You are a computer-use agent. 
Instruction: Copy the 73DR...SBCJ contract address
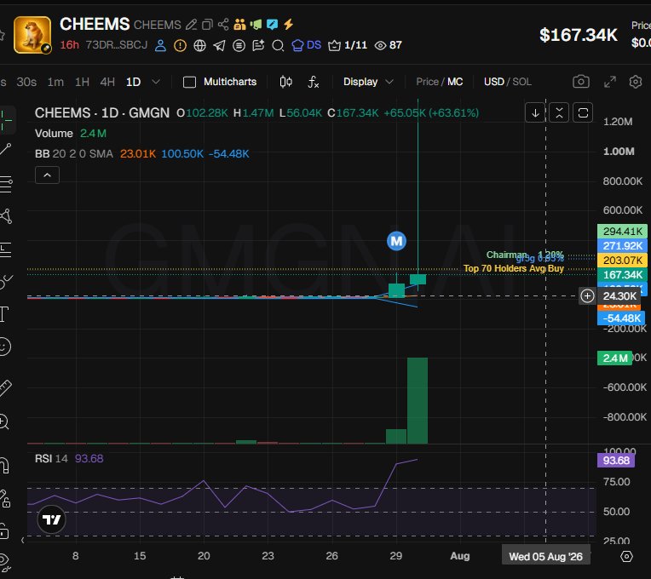[116, 45]
